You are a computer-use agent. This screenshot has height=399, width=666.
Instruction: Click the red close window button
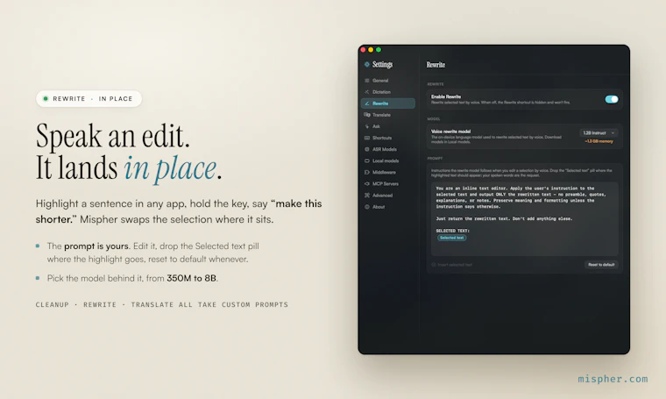click(x=363, y=50)
